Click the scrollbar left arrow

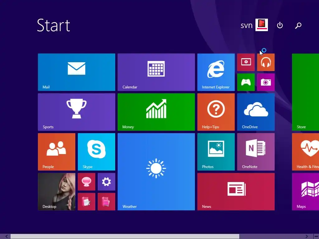pos(7,237)
